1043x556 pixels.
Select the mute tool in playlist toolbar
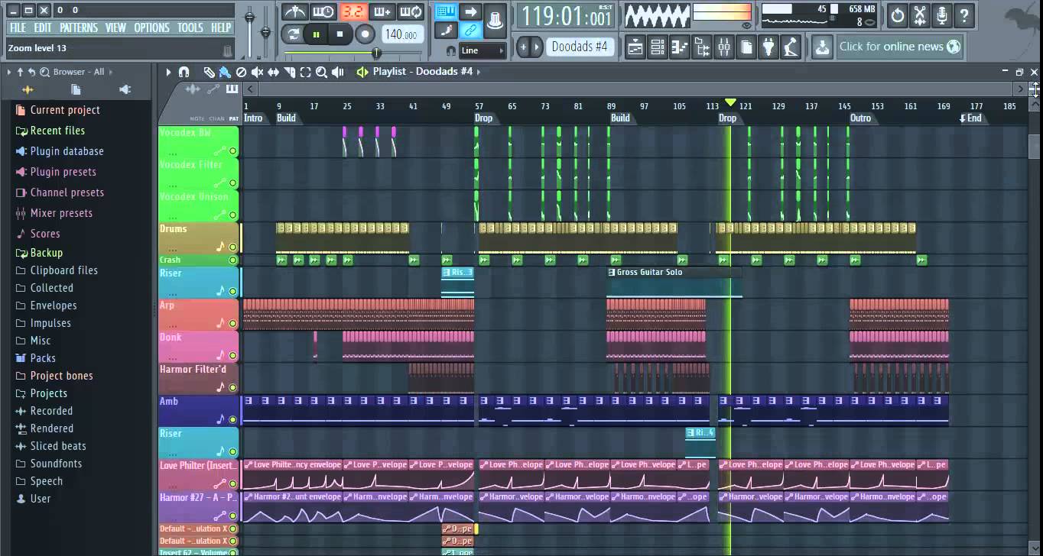(257, 72)
